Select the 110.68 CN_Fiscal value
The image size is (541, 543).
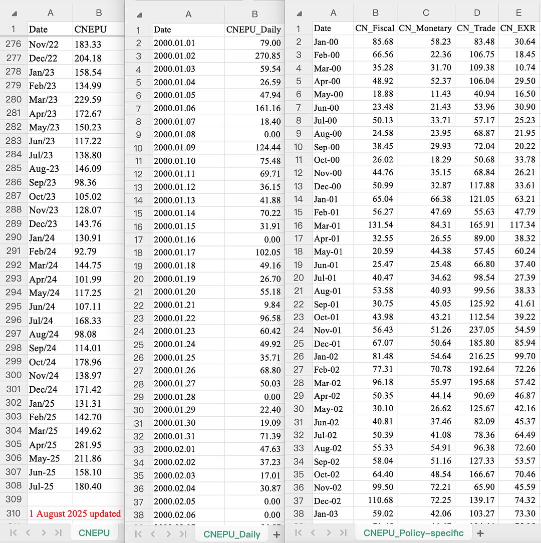pos(375,500)
